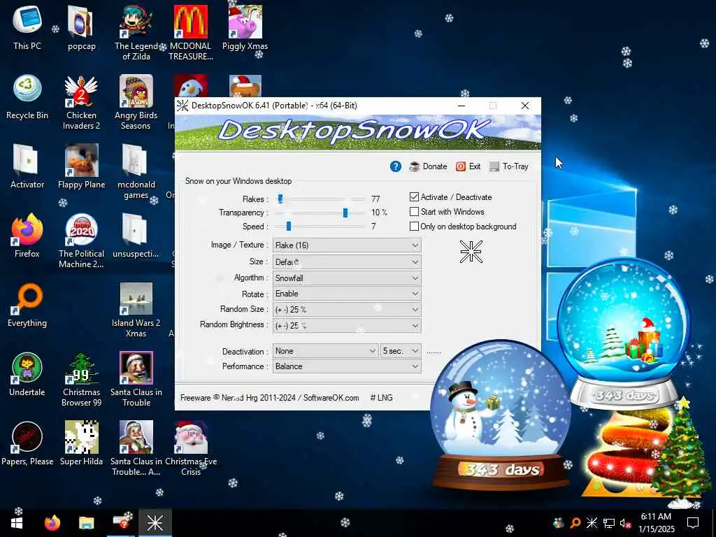The image size is (716, 537).
Task: Open Firefox from the taskbar
Action: [x=52, y=523]
